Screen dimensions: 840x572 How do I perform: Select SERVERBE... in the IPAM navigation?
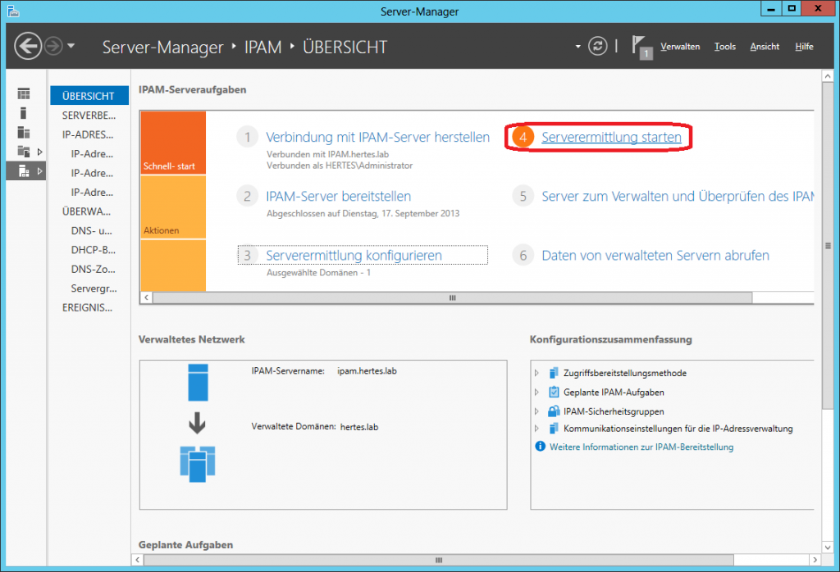click(89, 116)
